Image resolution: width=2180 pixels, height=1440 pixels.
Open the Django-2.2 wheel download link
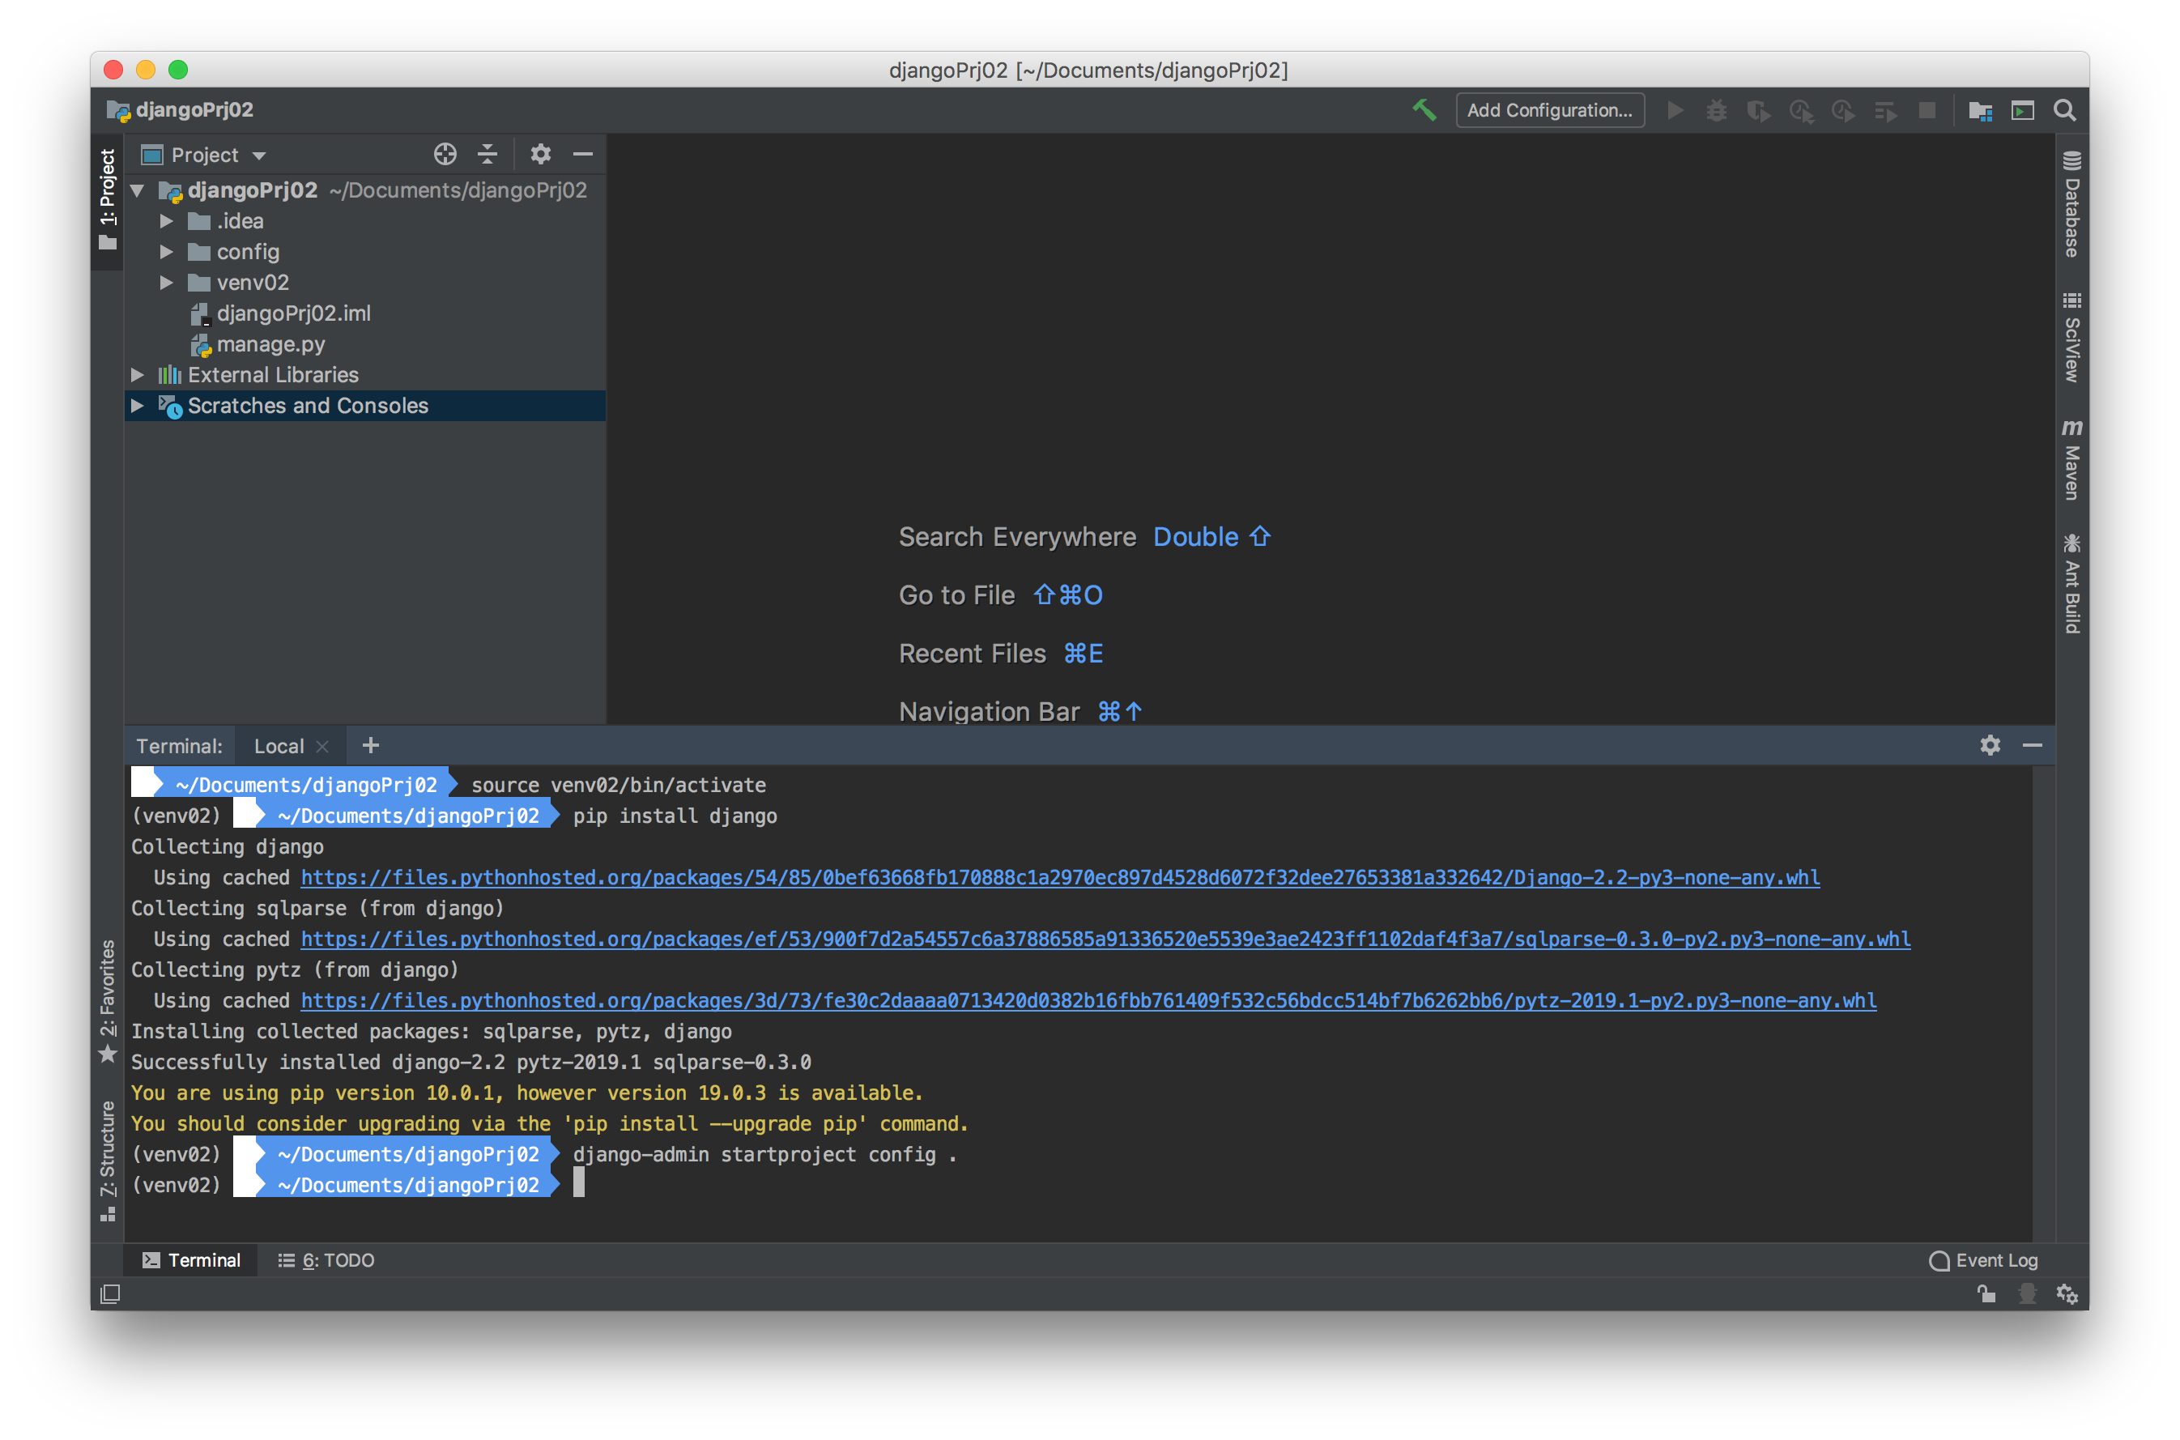pyautogui.click(x=1060, y=878)
